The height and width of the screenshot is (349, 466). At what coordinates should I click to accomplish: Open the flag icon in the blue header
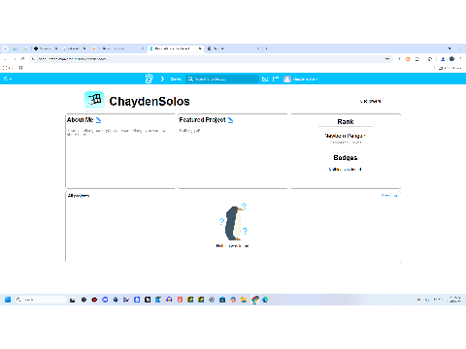pyautogui.click(x=276, y=79)
